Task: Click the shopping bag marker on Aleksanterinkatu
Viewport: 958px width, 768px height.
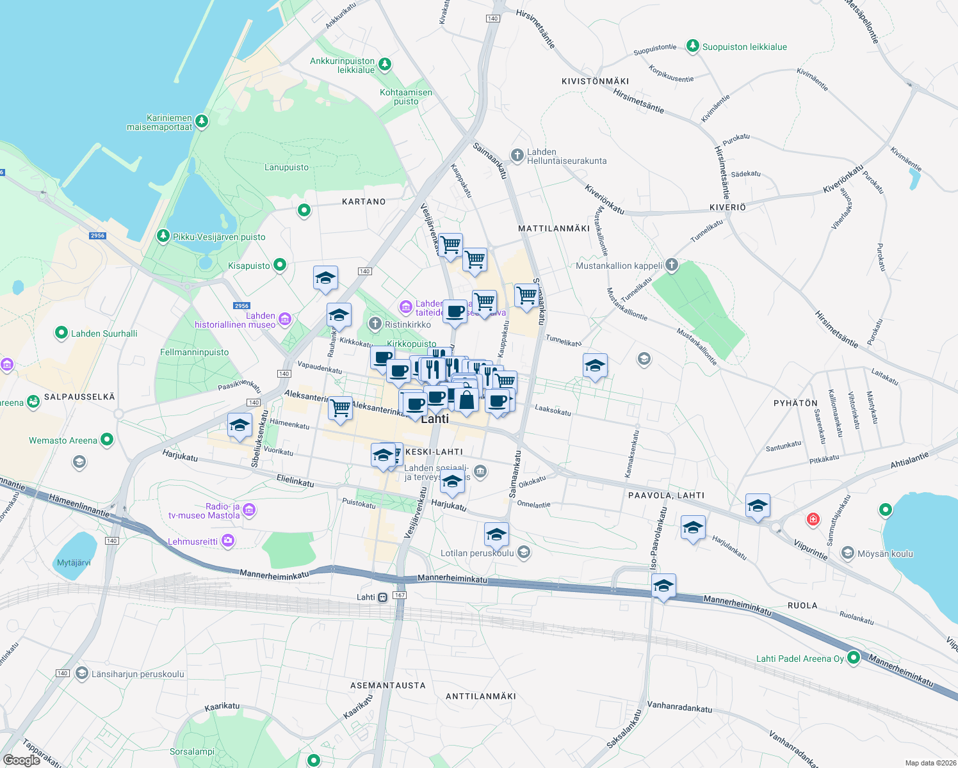Action: point(466,400)
